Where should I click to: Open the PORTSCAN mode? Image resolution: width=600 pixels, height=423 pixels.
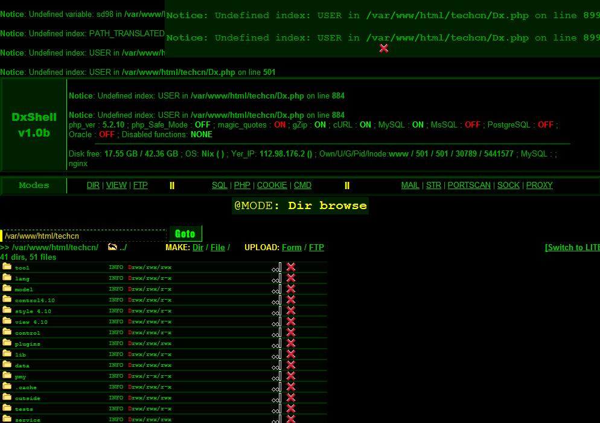coord(469,186)
